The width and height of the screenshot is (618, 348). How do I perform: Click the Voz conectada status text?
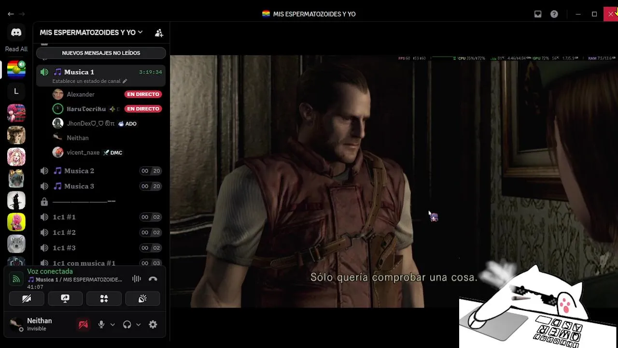click(x=50, y=272)
